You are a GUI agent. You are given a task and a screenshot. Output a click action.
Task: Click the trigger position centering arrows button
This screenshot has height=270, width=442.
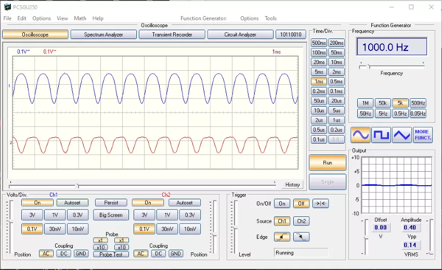[320, 203]
